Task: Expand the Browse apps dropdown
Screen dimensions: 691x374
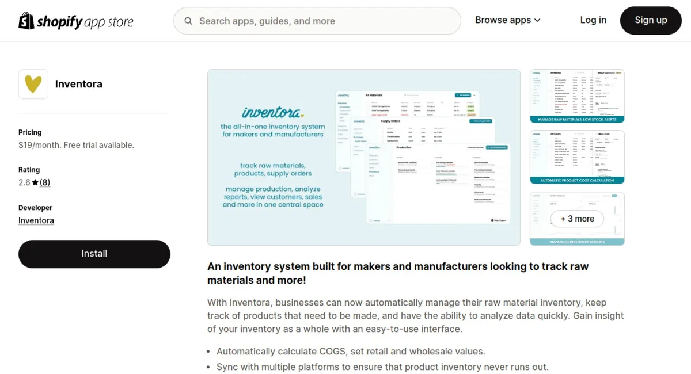Action: (508, 20)
